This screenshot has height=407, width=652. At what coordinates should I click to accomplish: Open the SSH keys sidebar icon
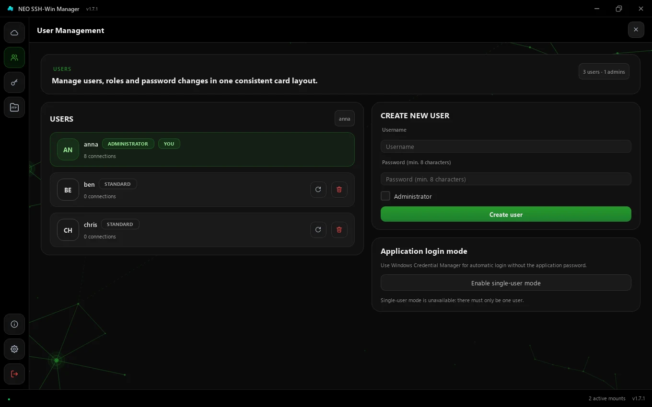point(14,82)
